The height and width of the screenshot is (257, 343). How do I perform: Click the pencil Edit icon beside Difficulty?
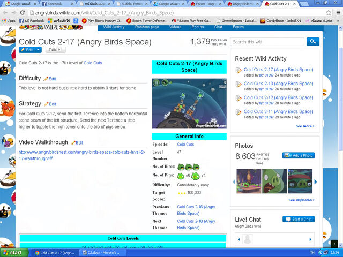[50, 79]
